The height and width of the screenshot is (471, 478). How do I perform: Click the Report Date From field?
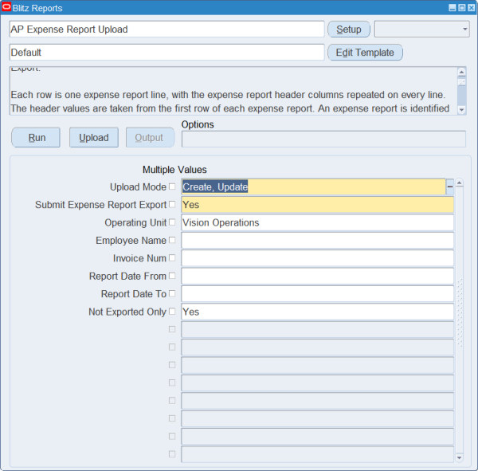coord(317,276)
